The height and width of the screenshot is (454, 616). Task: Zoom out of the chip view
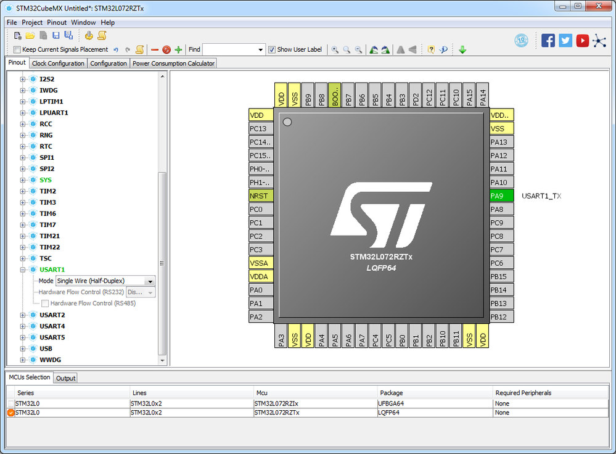358,49
